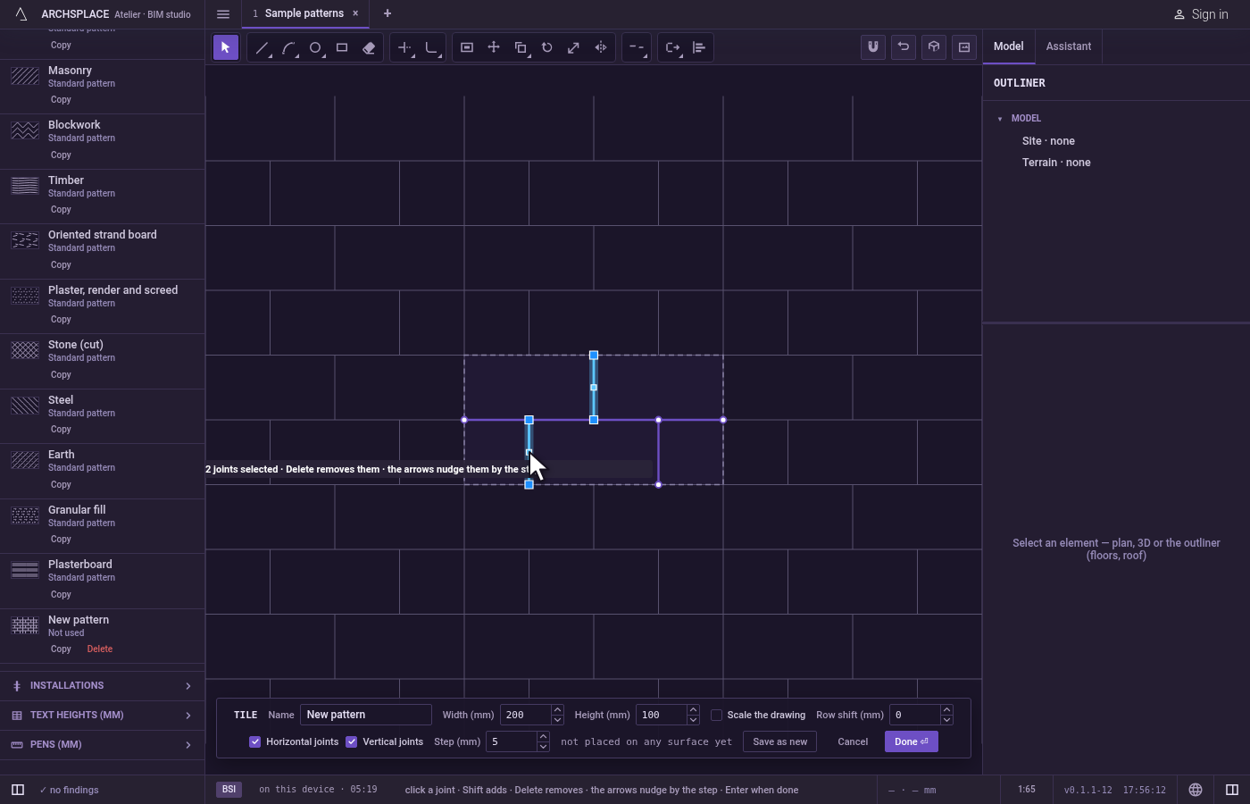
Task: Toggle the right panel layout icon
Action: coord(1232,790)
